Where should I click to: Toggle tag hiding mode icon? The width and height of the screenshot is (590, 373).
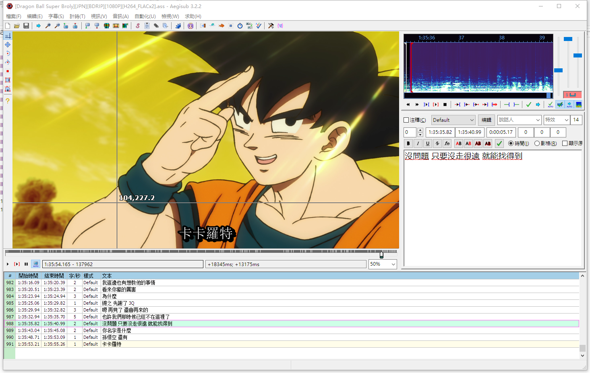[x=280, y=26]
